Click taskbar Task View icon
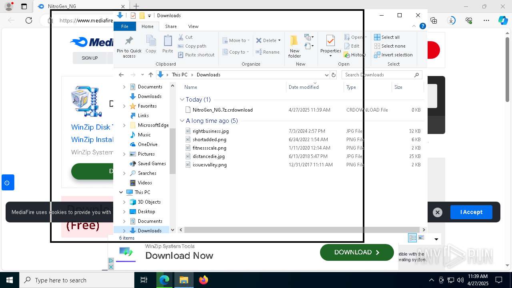Image resolution: width=512 pixels, height=288 pixels. tap(144, 280)
